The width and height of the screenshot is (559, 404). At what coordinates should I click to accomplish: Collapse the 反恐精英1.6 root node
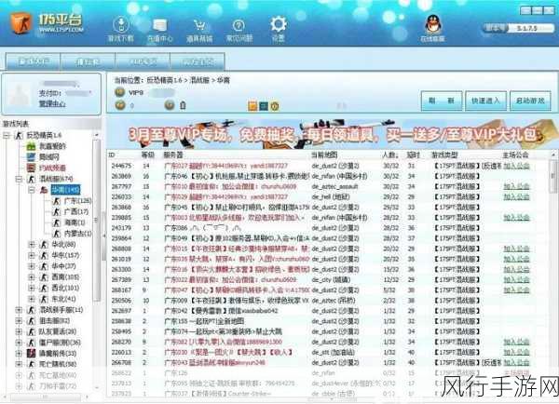(x=7, y=135)
